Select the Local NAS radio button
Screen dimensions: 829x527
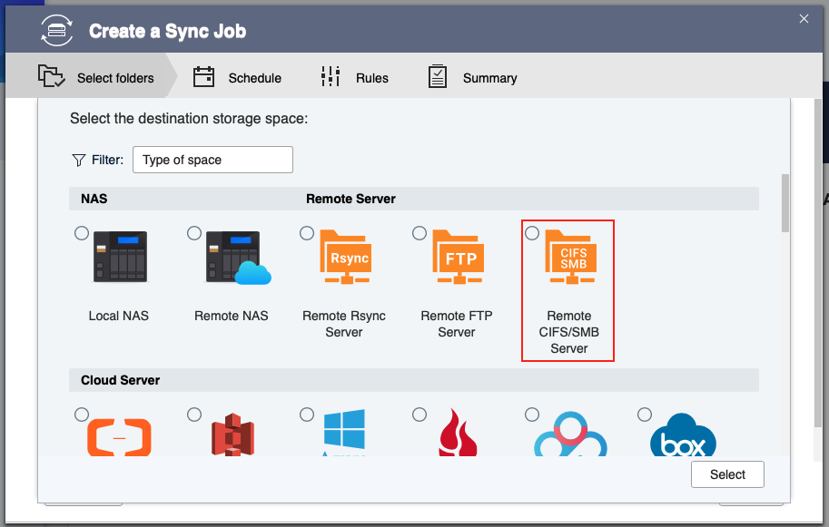[x=82, y=233]
